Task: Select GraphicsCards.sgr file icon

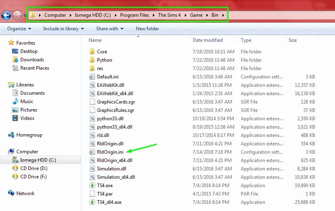Action: (x=92, y=102)
